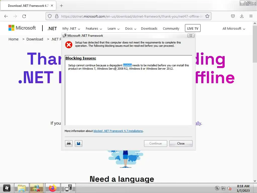
Task: Click the .NET setup installer taskbar icon
Action: 68,188
